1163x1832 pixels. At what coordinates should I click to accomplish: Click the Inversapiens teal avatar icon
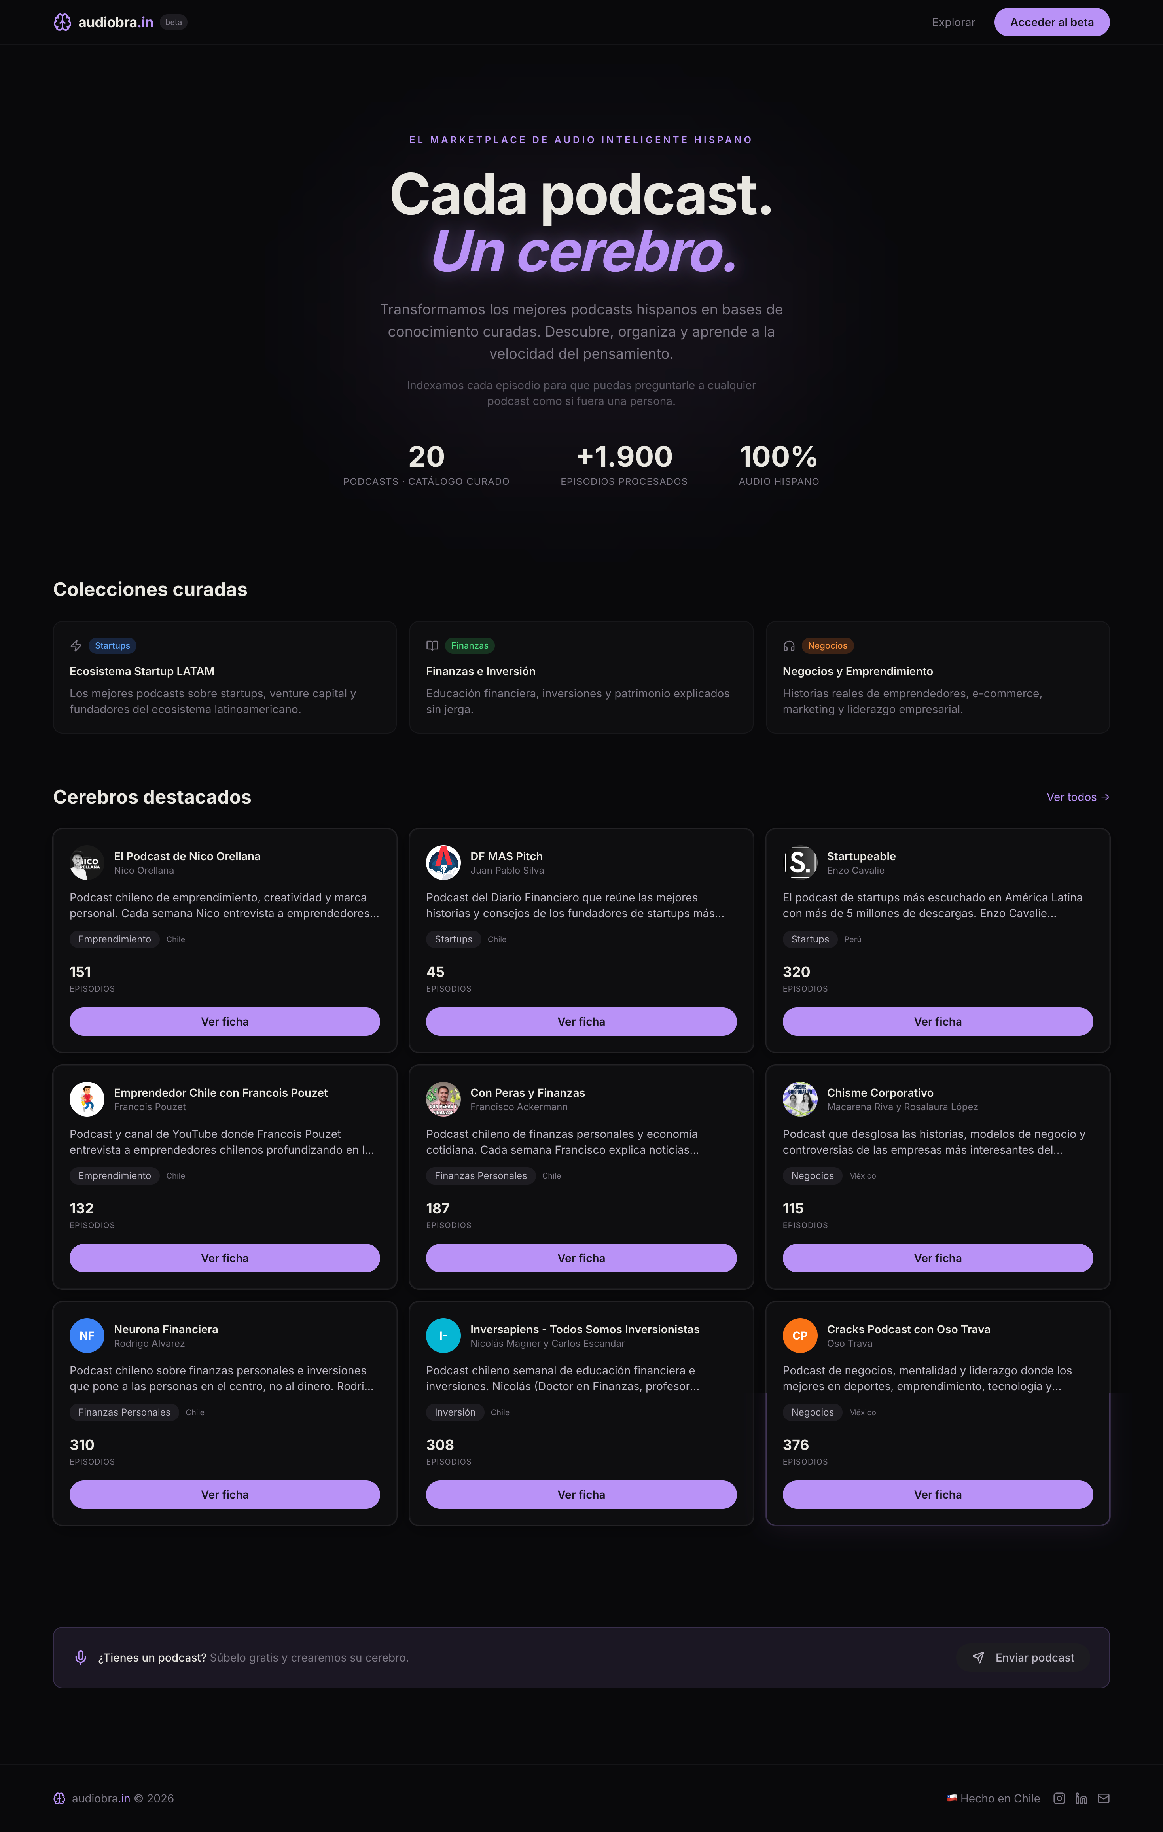pos(443,1335)
